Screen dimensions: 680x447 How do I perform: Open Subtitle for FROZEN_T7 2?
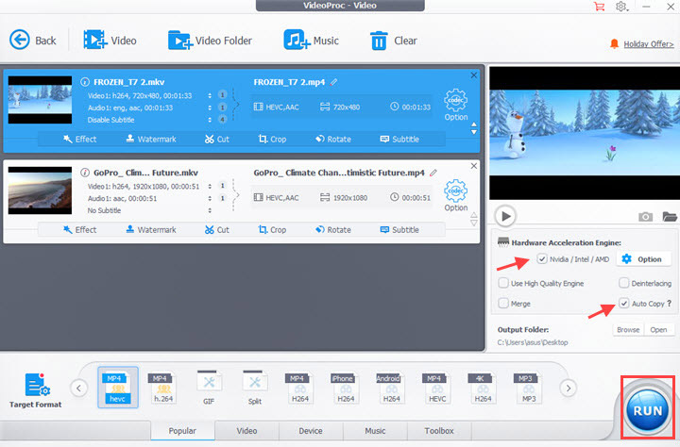tap(399, 139)
